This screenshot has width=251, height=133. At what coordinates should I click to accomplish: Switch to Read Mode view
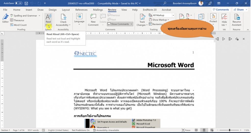pos(196,130)
